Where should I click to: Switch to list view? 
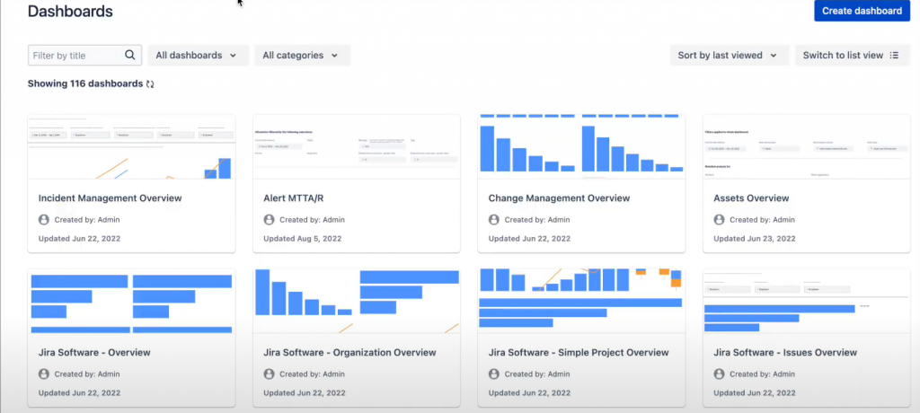(843, 56)
